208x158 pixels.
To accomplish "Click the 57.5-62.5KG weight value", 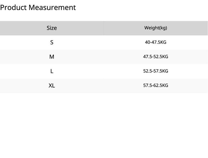I will [155, 85].
